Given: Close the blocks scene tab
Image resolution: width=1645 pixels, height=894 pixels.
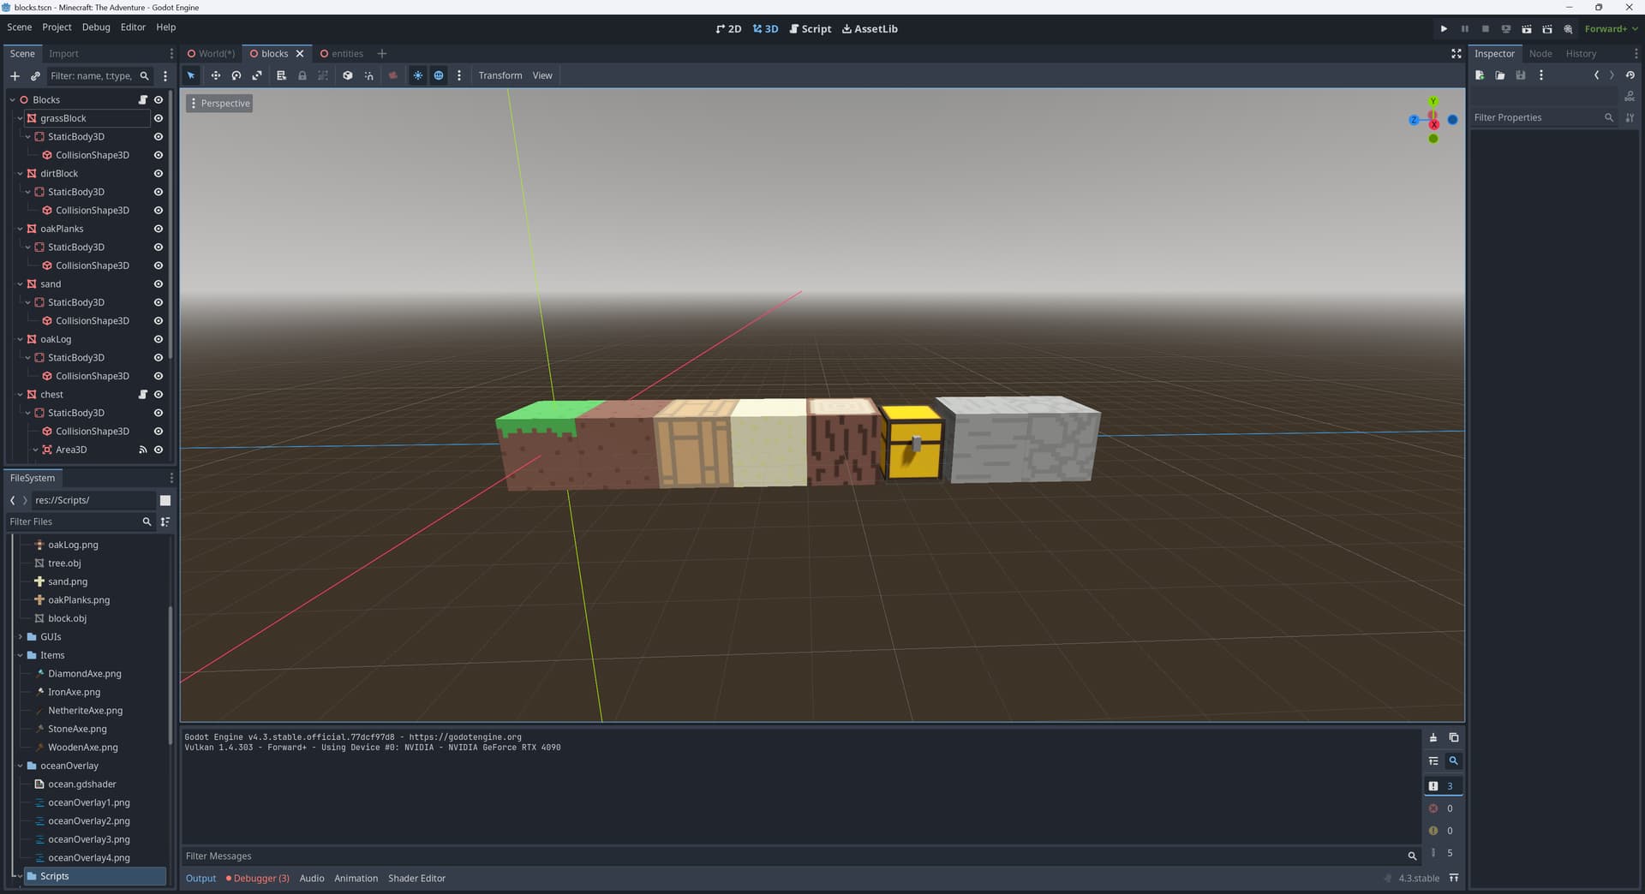Looking at the screenshot, I should (300, 53).
